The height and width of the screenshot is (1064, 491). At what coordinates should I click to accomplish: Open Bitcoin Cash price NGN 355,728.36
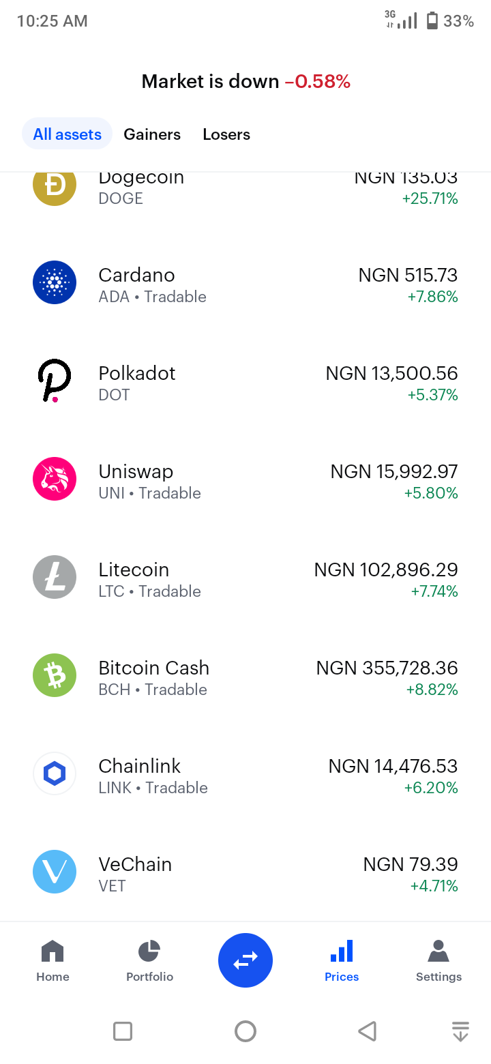[x=387, y=668]
